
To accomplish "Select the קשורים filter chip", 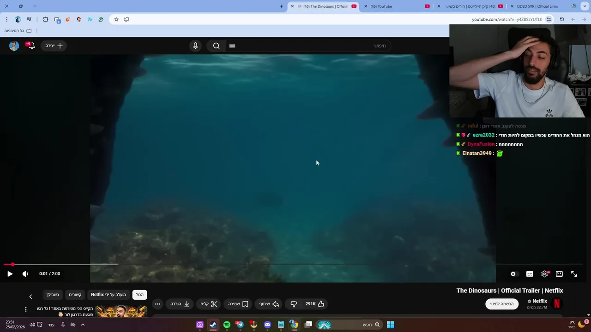I will [x=75, y=295].
